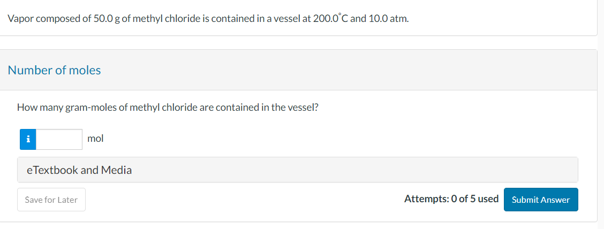This screenshot has width=604, height=229.
Task: Select the Number of moles section heading
Action: (x=54, y=70)
